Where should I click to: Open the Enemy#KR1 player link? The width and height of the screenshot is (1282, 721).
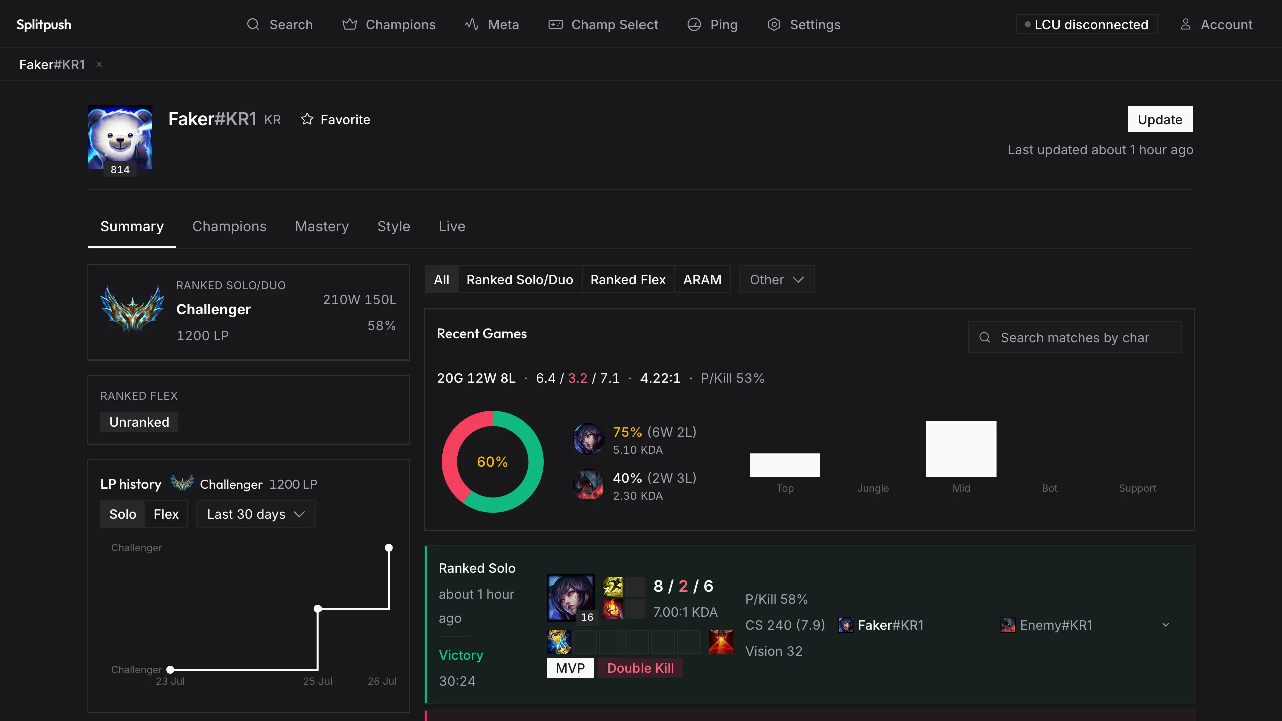point(1056,625)
